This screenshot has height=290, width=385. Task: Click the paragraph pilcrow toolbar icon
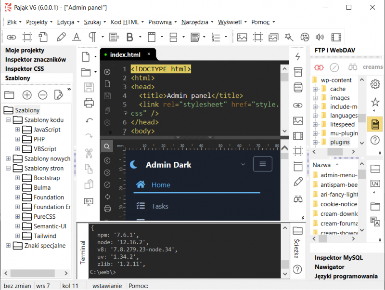click(92, 38)
